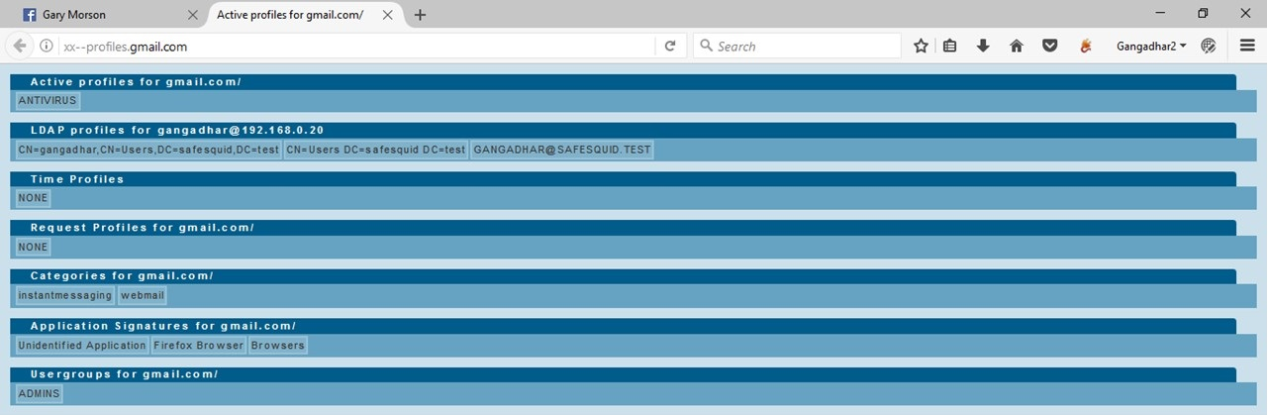
Task: Select the Active profiles for gmail.com tab
Action: click(305, 15)
